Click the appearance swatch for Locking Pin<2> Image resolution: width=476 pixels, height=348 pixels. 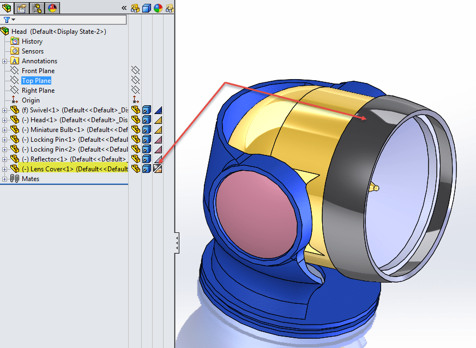158,149
